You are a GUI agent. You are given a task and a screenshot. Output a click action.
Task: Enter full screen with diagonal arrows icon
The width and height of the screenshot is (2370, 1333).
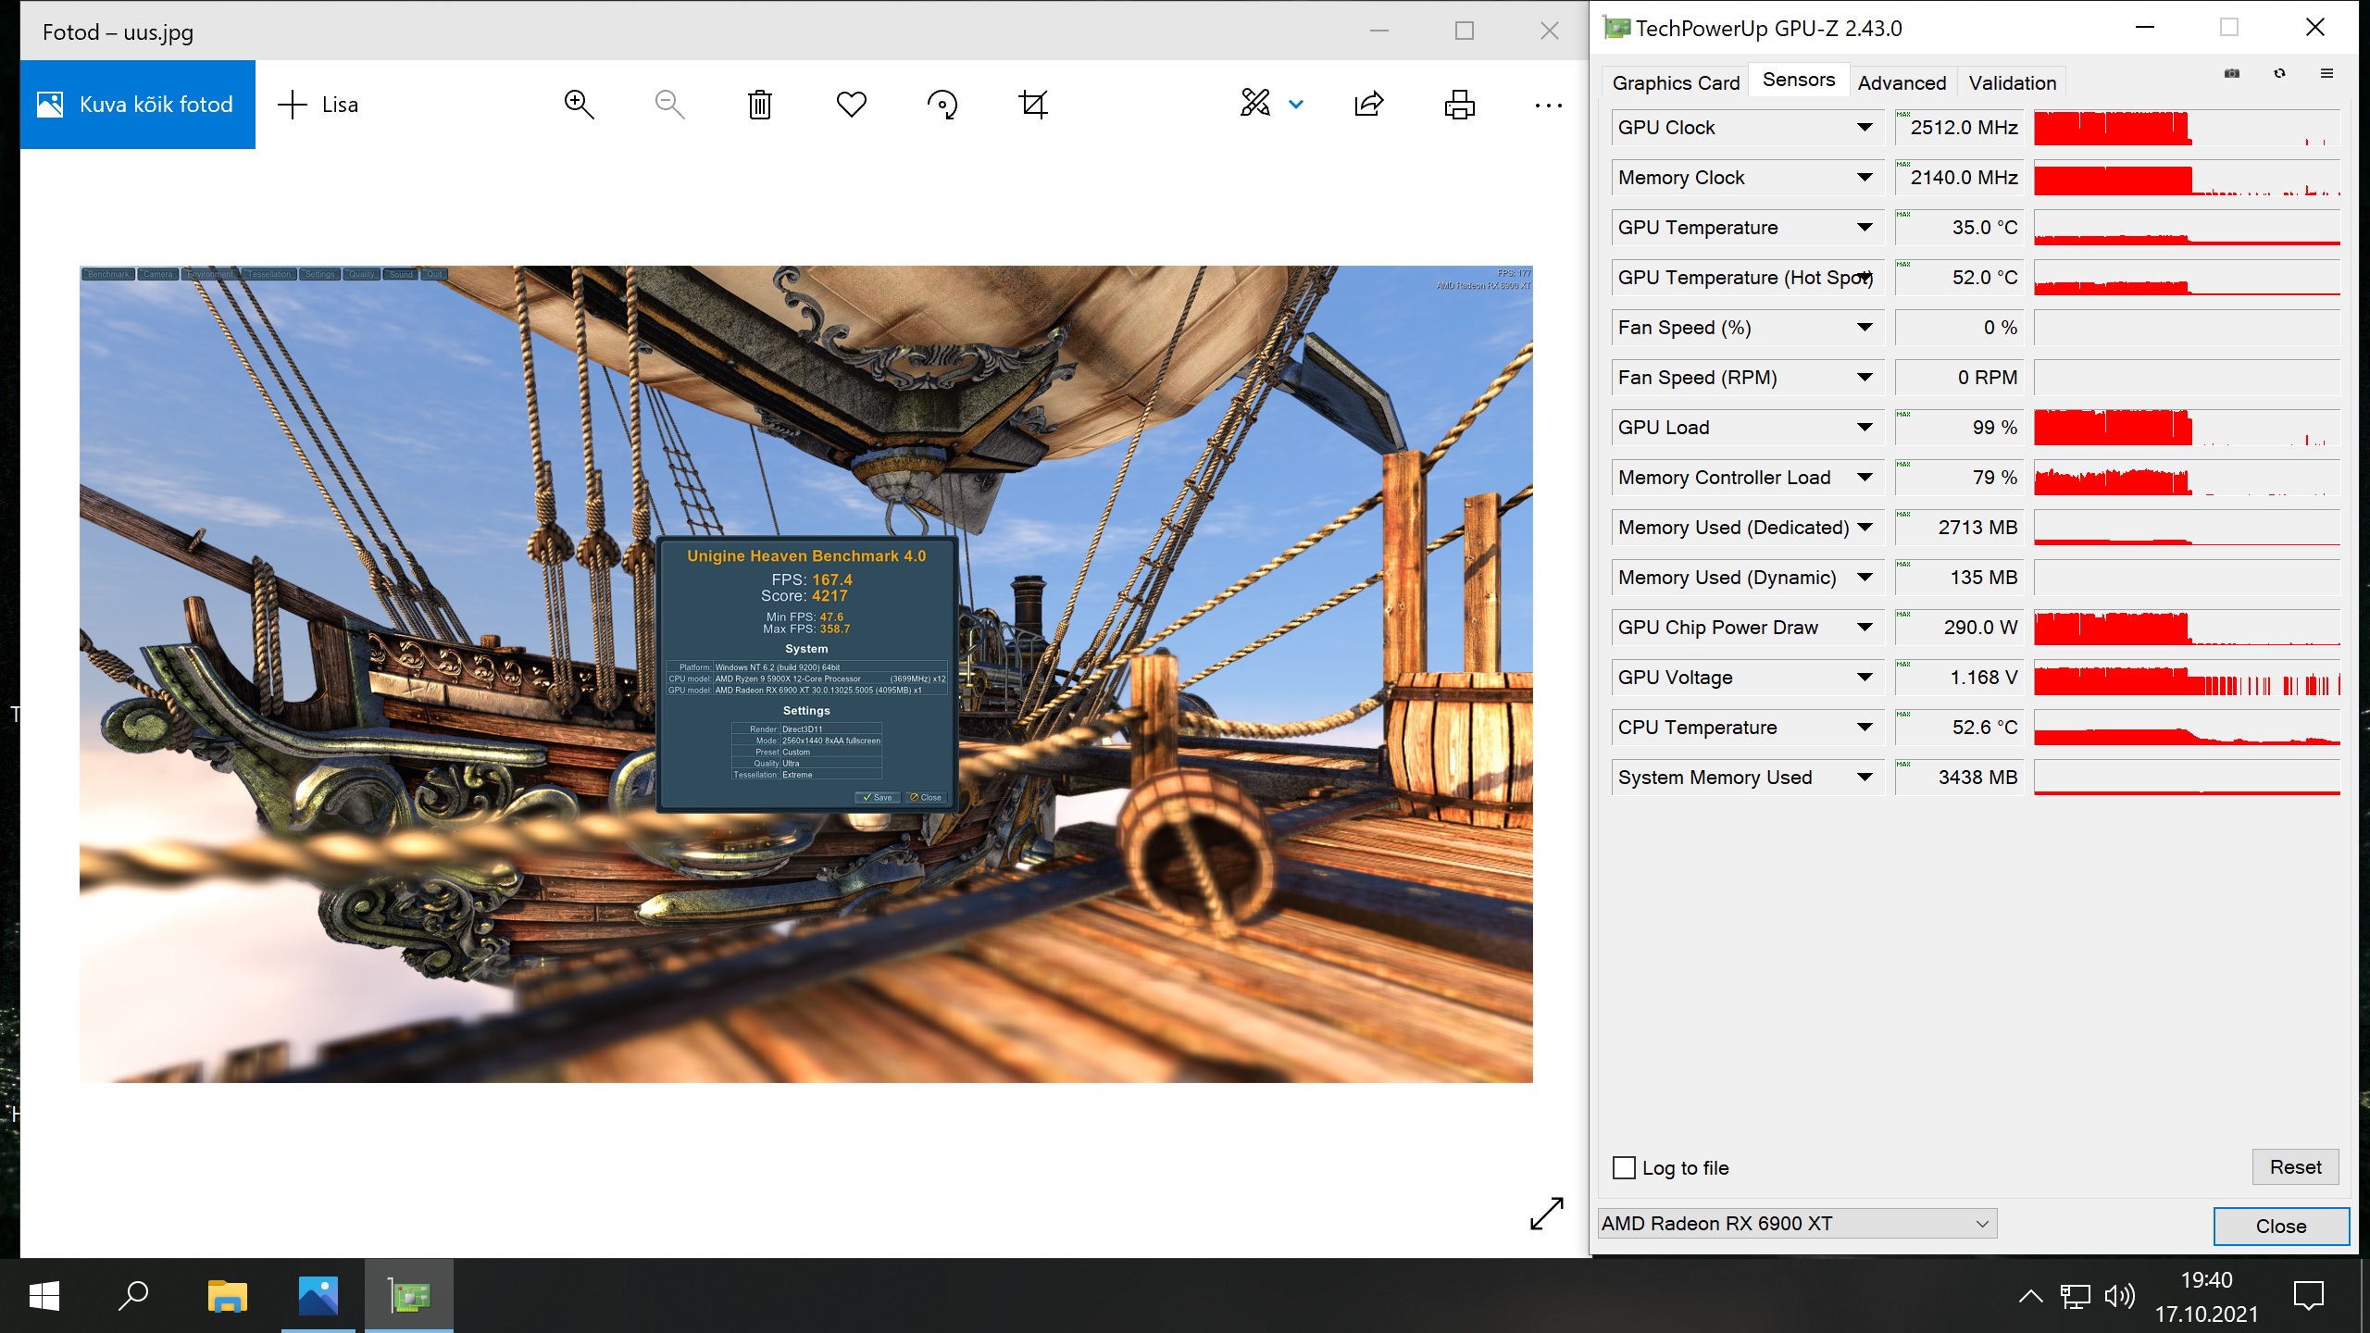[x=1547, y=1214]
